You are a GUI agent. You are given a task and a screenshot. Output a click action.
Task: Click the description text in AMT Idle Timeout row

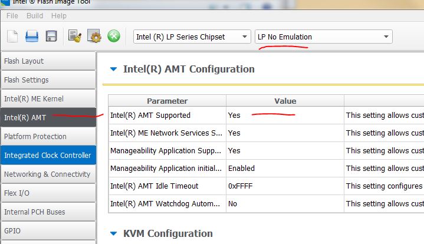[x=385, y=186]
